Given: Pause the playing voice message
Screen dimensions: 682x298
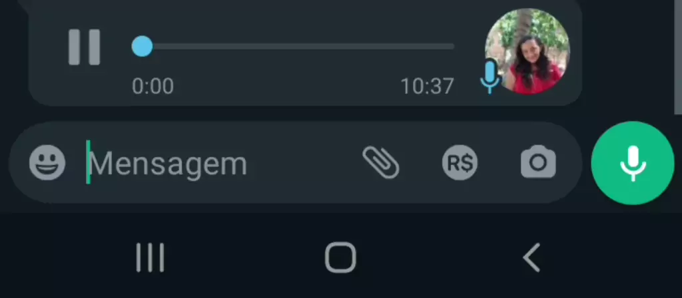Looking at the screenshot, I should pyautogui.click(x=84, y=47).
